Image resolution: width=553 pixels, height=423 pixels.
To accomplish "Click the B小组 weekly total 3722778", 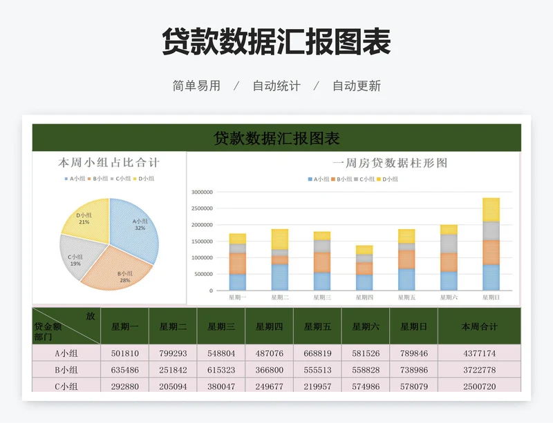I will [x=479, y=370].
